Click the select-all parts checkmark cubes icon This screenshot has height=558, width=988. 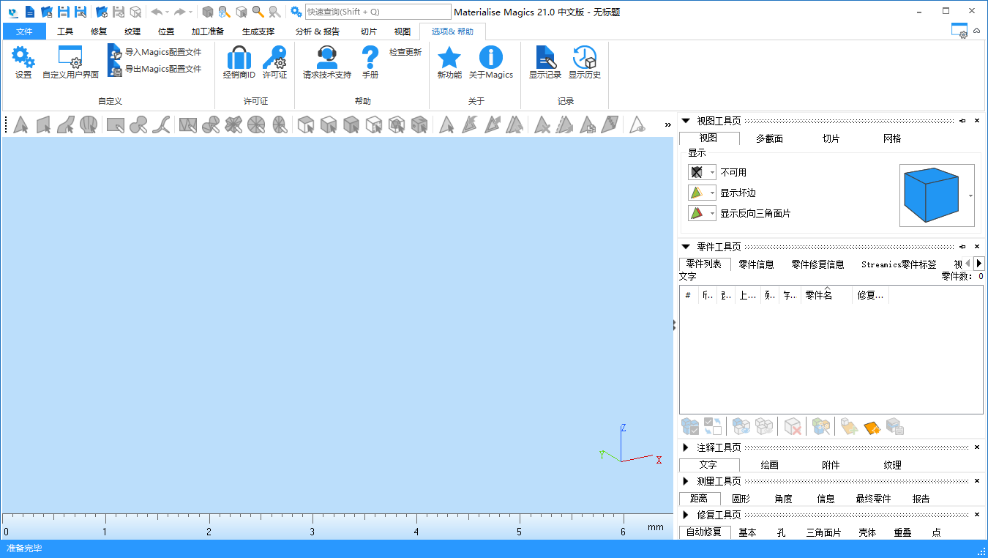point(690,427)
